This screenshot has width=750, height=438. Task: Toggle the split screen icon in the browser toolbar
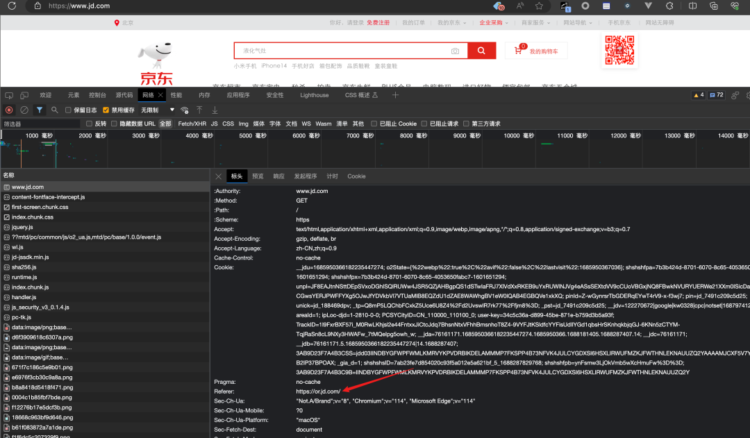pyautogui.click(x=692, y=6)
